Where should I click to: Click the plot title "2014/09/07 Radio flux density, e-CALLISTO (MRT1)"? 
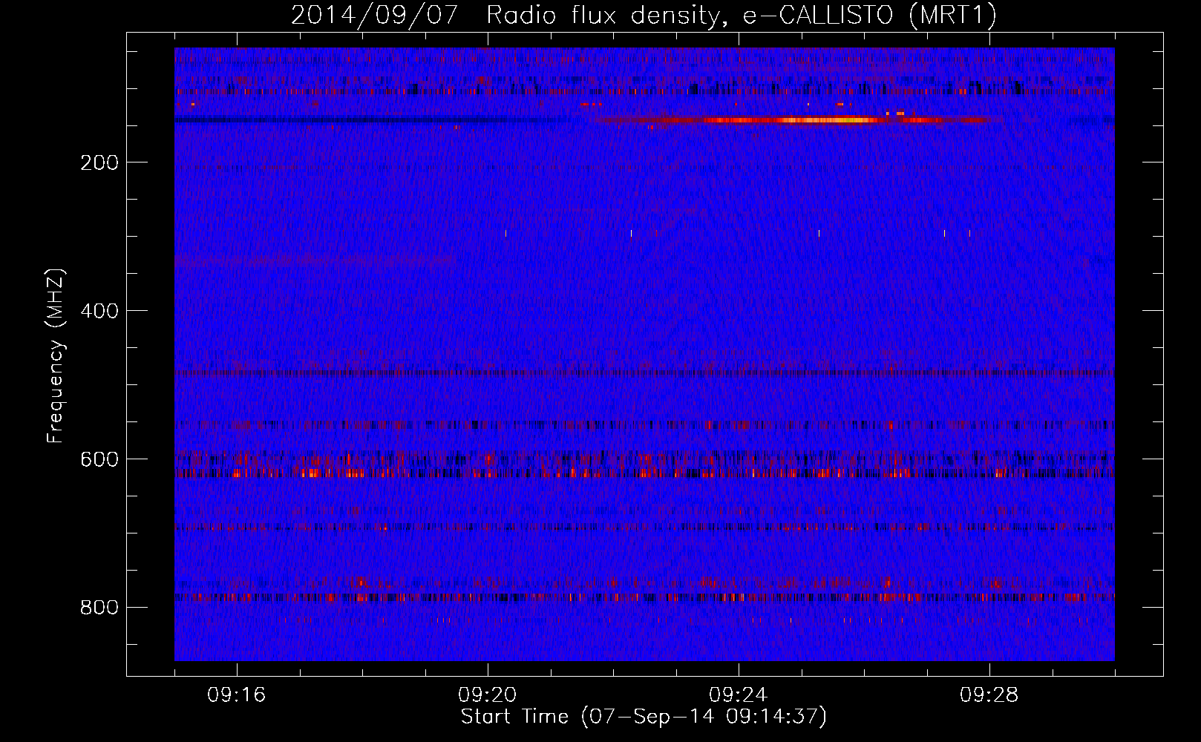pyautogui.click(x=644, y=15)
